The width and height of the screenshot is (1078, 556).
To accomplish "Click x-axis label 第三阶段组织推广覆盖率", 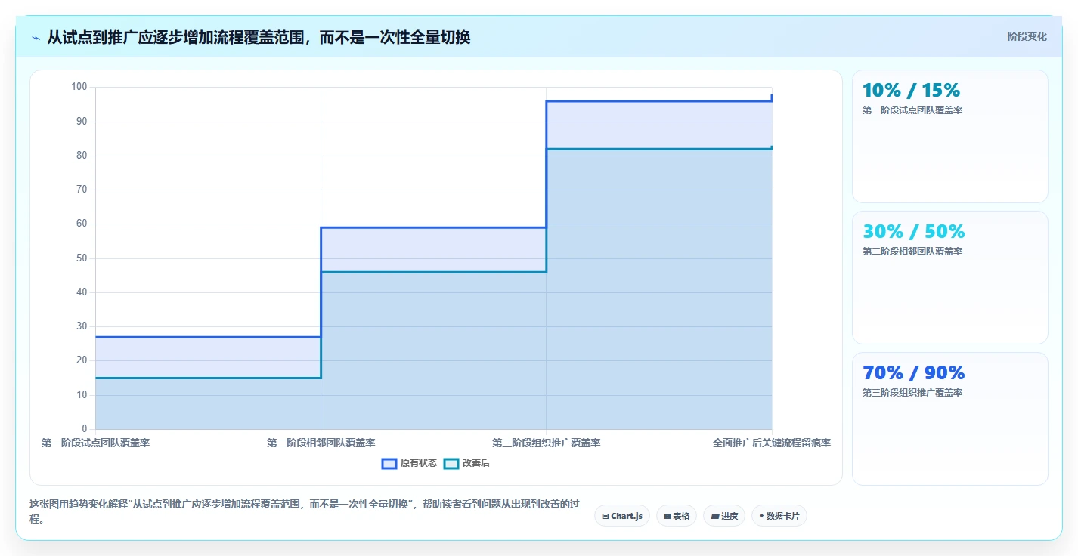I will click(546, 443).
